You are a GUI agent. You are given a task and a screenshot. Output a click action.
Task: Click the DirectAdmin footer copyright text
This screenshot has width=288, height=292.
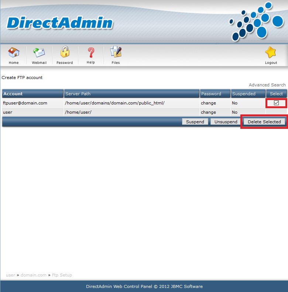(x=144, y=286)
